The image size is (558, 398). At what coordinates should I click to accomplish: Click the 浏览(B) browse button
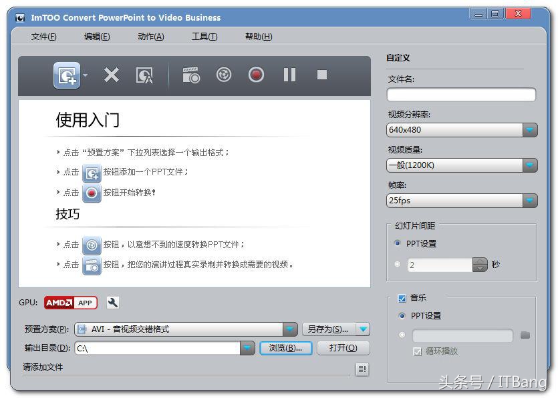tap(285, 347)
